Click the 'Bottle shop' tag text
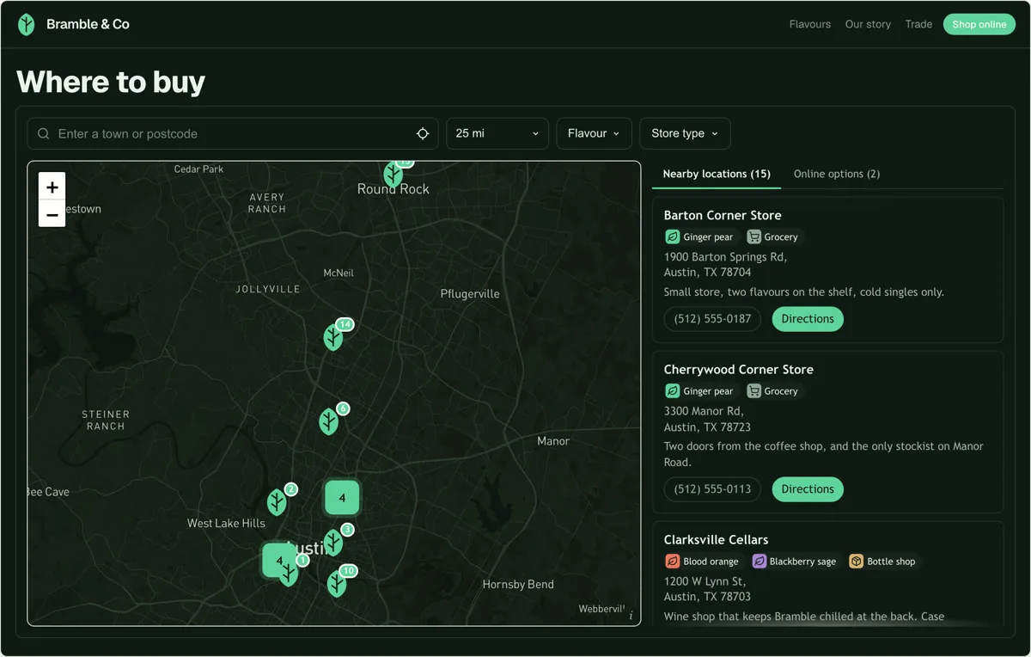1031x657 pixels. [x=891, y=561]
